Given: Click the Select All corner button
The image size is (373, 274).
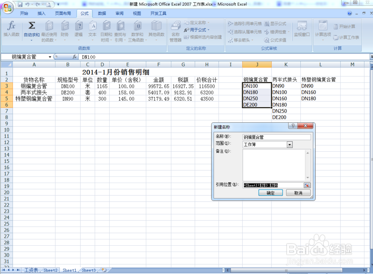Looking at the screenshot, I should [7, 64].
